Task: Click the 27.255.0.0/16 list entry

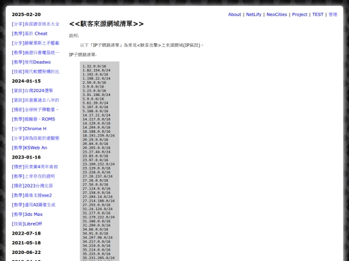Action: coord(96,205)
